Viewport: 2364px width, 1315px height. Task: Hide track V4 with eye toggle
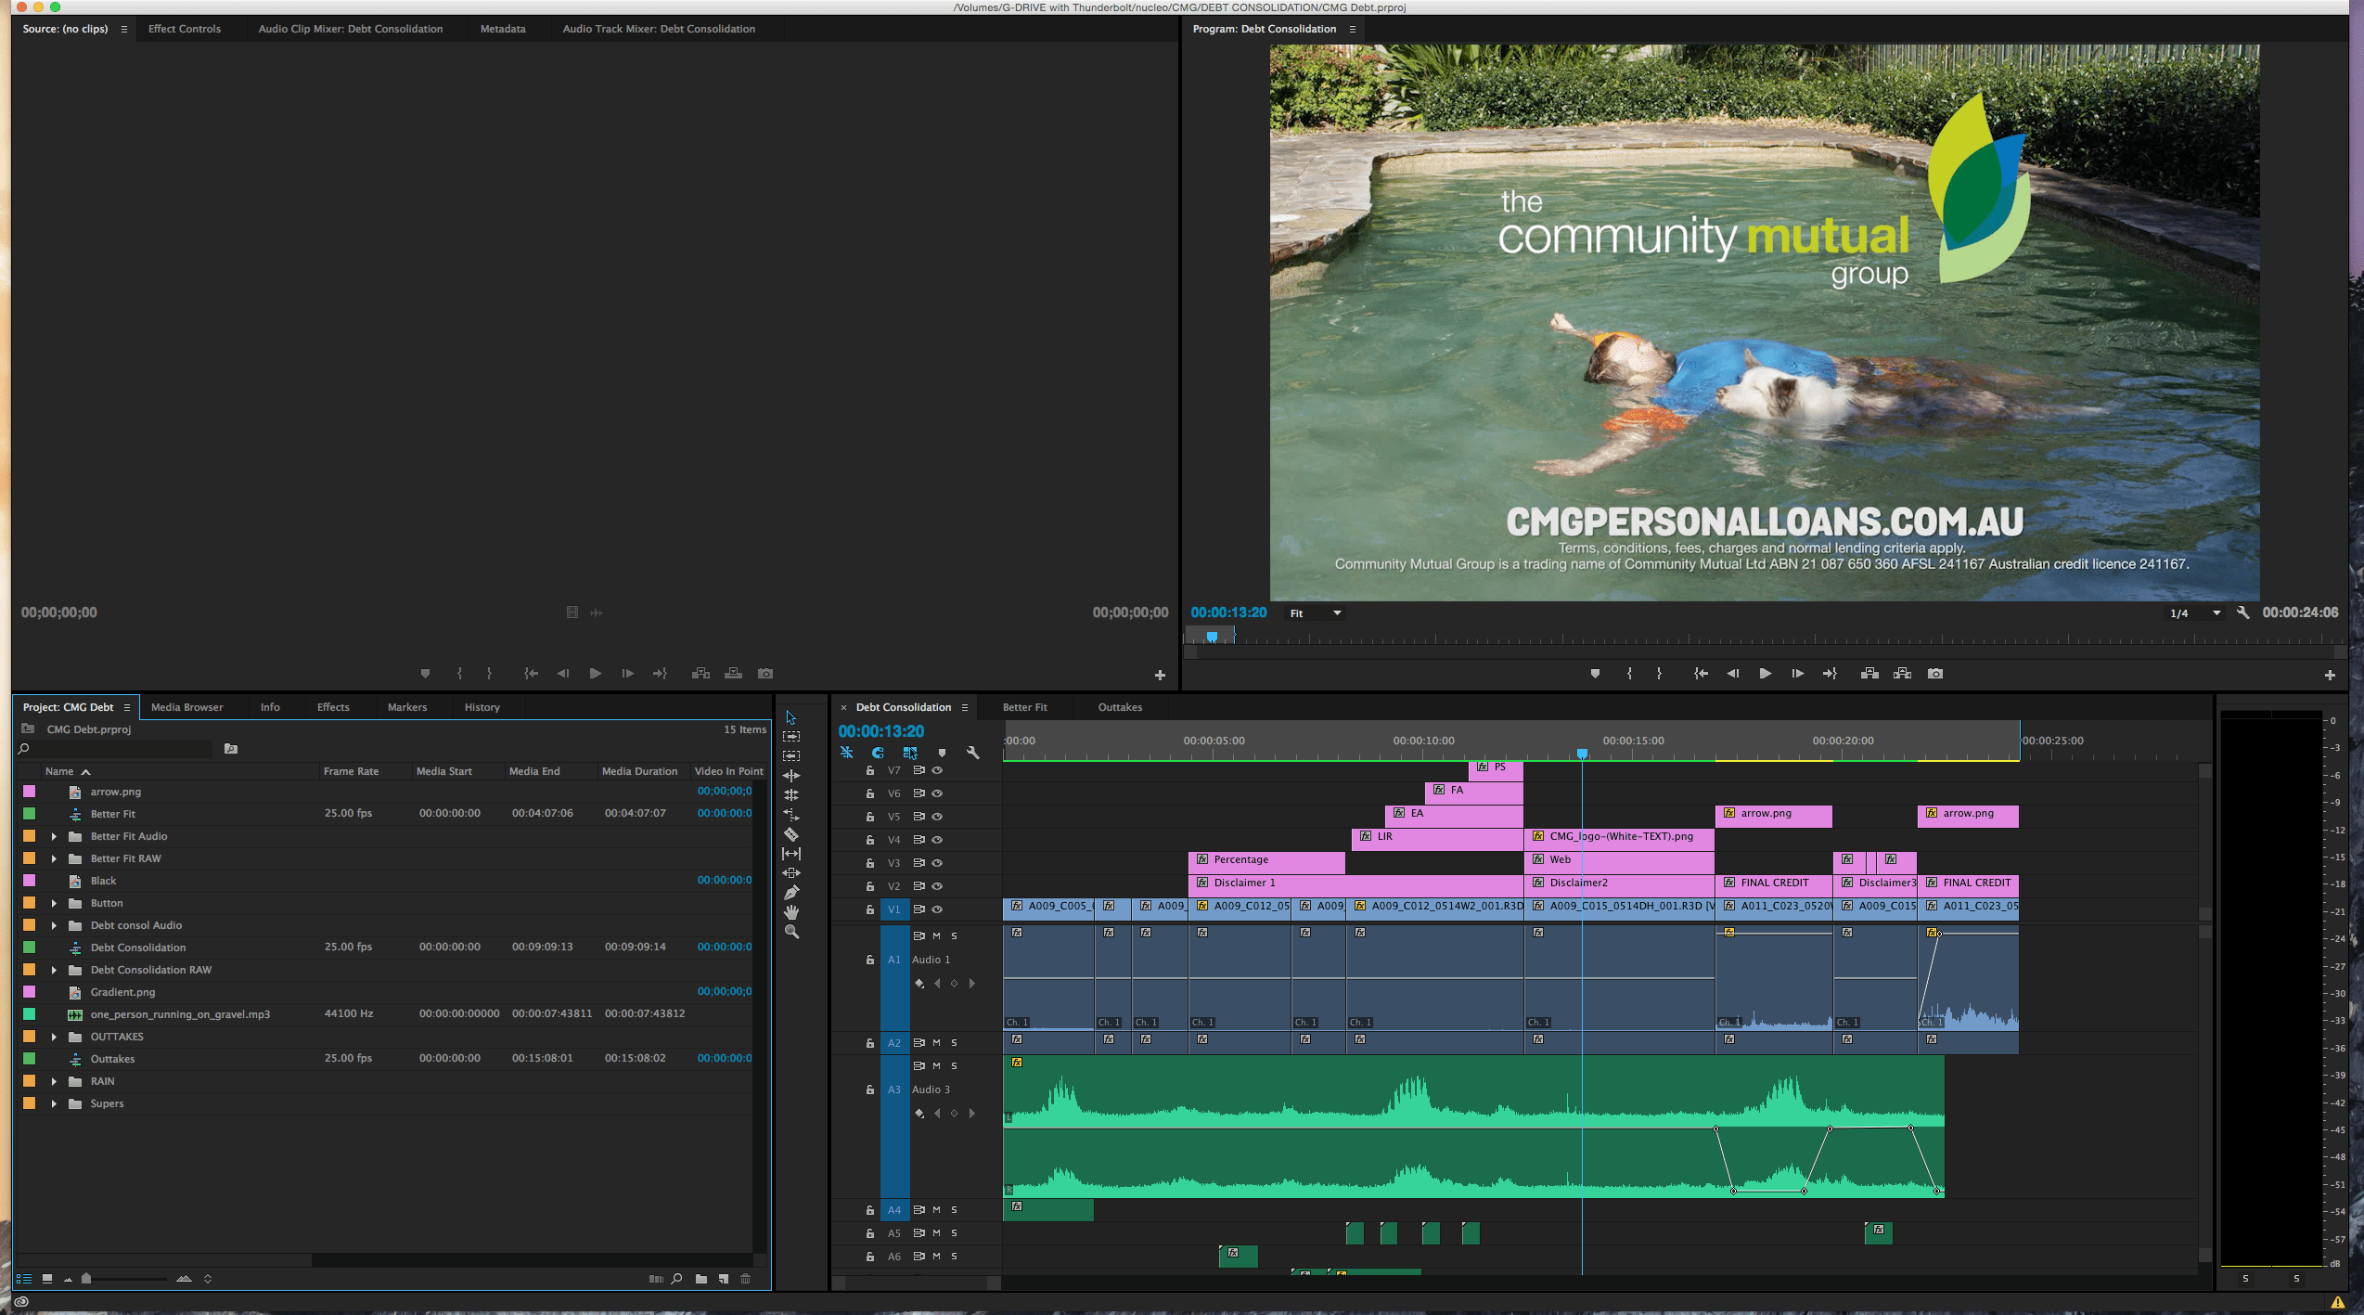click(937, 840)
